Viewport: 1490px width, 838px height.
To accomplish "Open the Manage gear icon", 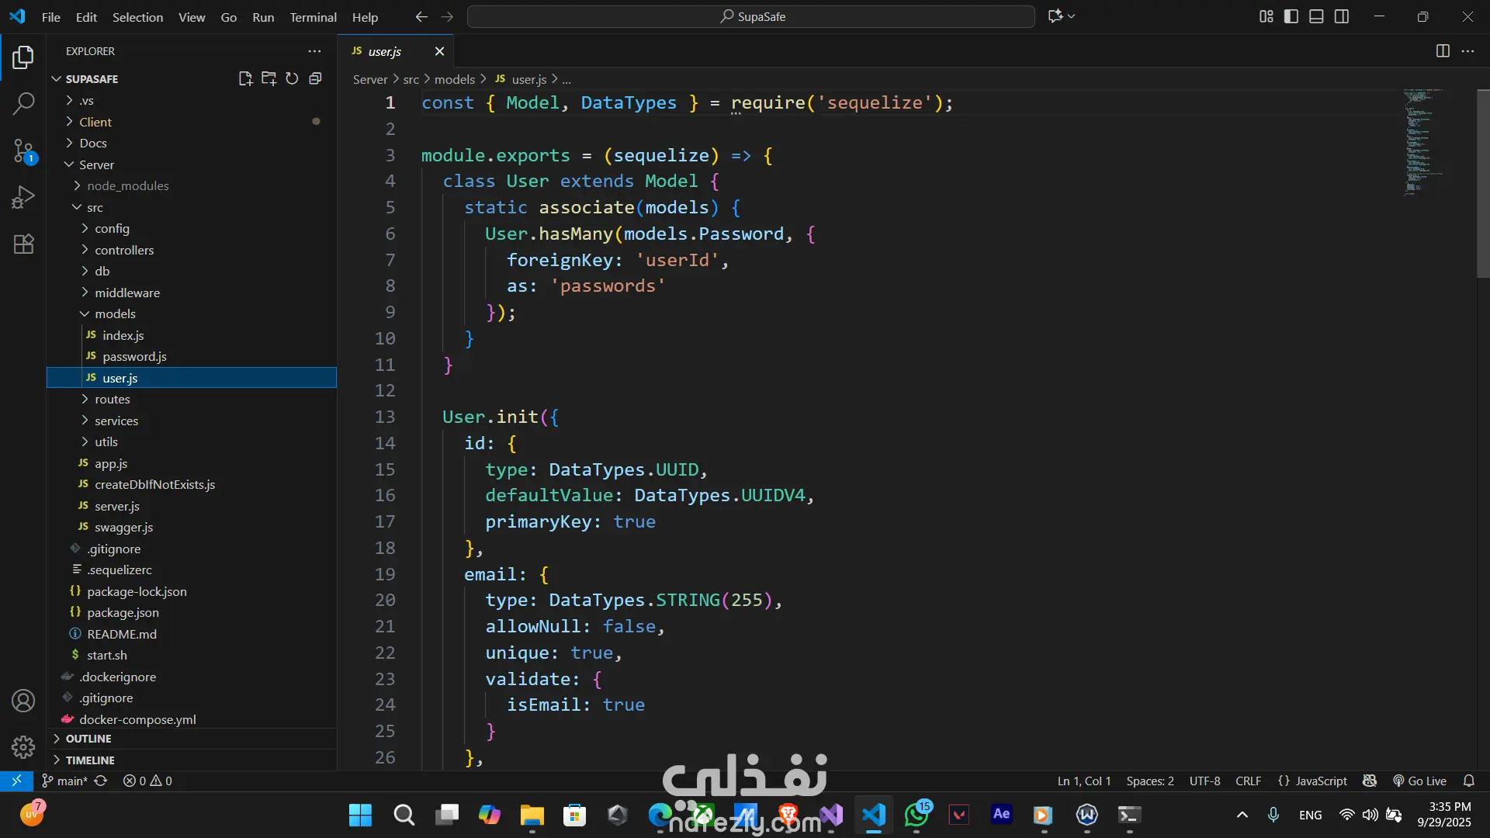I will tap(23, 746).
